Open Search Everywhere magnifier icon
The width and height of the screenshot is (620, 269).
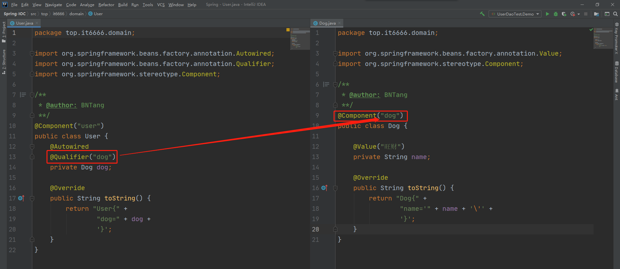coord(615,14)
